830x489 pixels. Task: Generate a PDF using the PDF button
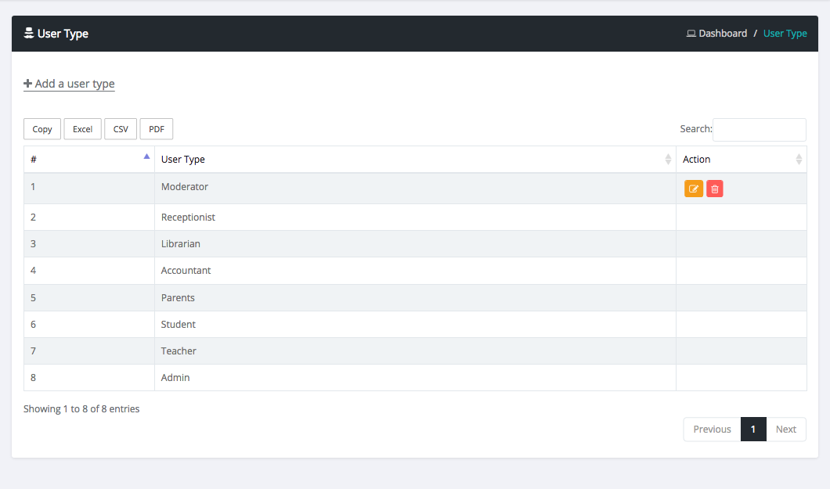tap(156, 128)
